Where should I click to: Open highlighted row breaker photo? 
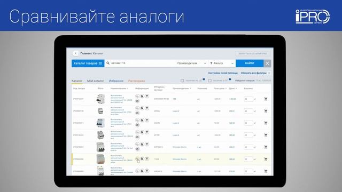[100, 159]
